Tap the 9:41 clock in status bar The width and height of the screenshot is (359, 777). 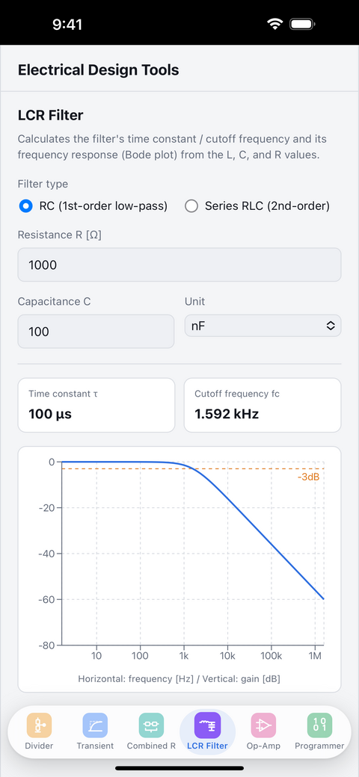pos(67,24)
